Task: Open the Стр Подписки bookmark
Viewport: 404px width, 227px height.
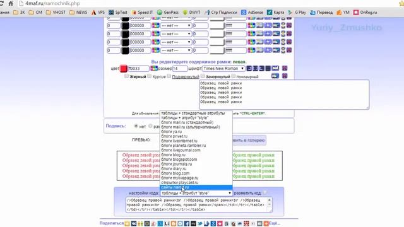Action: point(221,13)
